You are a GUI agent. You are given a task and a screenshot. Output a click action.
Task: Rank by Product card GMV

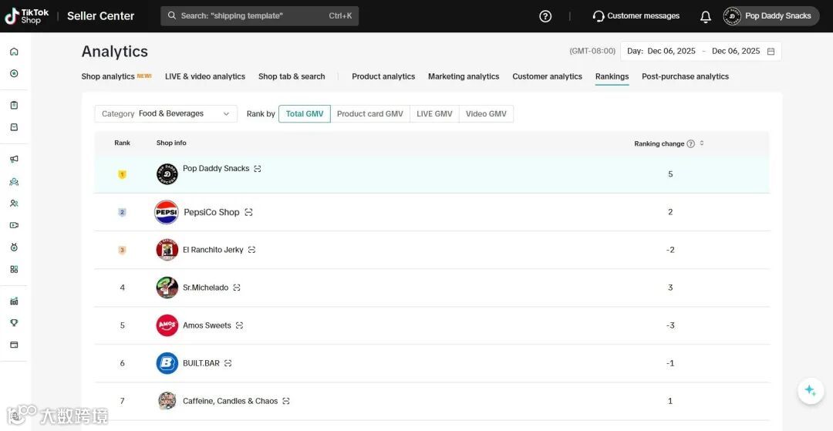point(369,113)
